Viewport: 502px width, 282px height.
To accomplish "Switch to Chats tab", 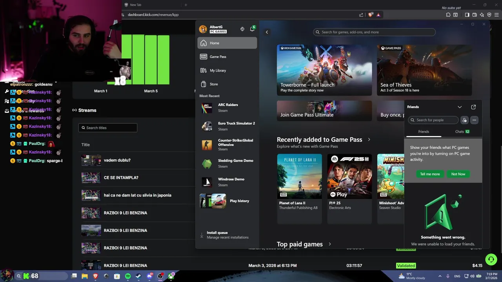I will 462,132.
